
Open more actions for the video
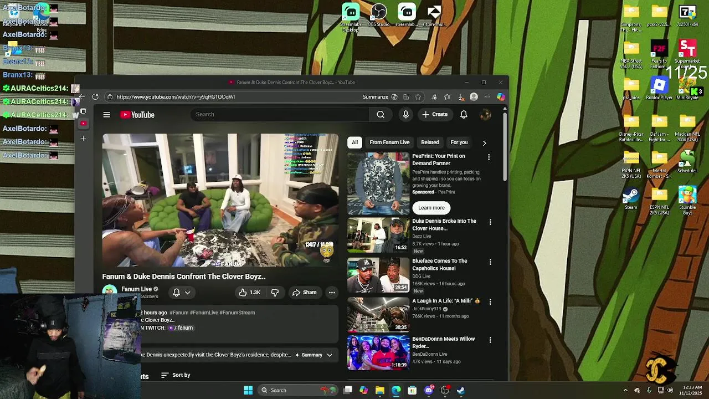332,292
